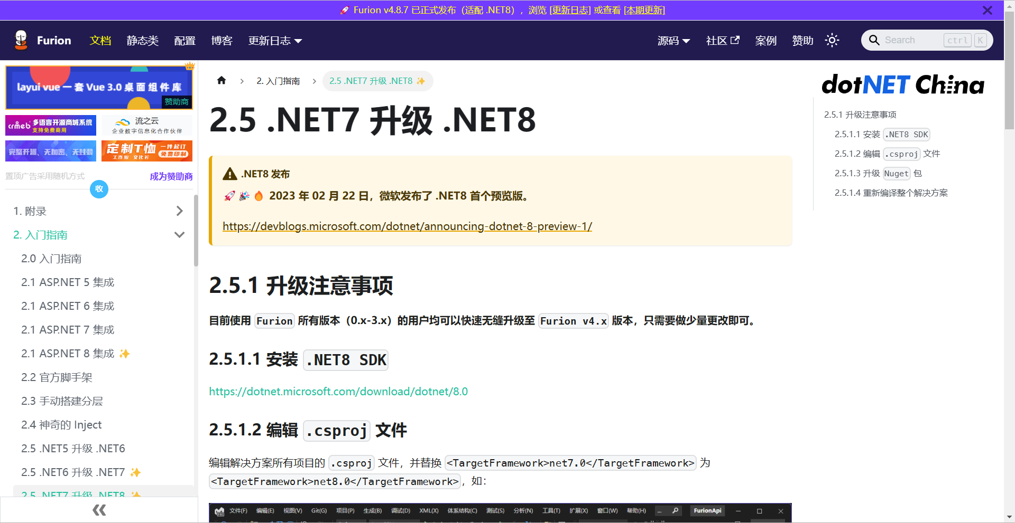Image resolution: width=1015 pixels, height=523 pixels.
Task: Open the devblogs .NET 8 preview link
Action: 407,226
